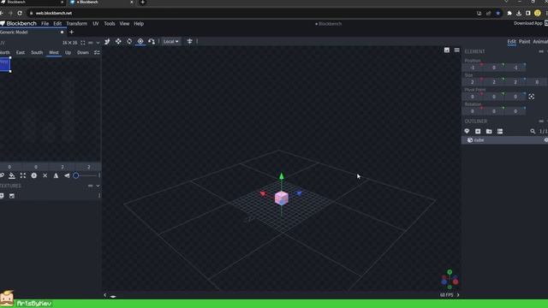Open the View menu

pyautogui.click(x=124, y=23)
